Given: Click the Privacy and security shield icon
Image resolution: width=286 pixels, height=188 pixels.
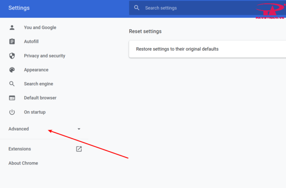Looking at the screenshot, I should tap(12, 56).
